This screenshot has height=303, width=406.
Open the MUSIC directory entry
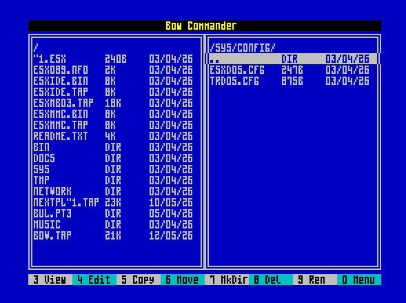pyautogui.click(x=116, y=224)
